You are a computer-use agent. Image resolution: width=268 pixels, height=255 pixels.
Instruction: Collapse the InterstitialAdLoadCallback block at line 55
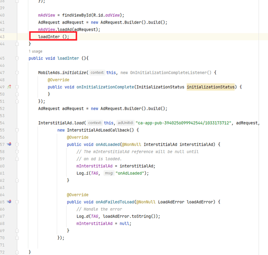pos(17,130)
